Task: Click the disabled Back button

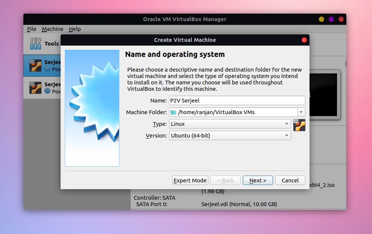Action: 226,180
